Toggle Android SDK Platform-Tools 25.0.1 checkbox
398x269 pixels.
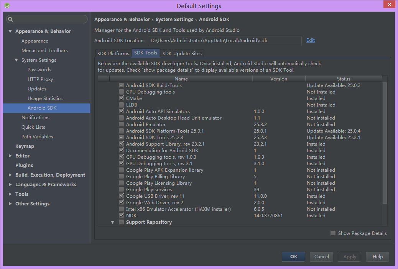click(x=121, y=131)
